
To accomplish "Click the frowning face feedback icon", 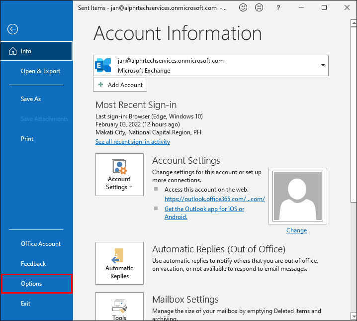I will (x=259, y=8).
